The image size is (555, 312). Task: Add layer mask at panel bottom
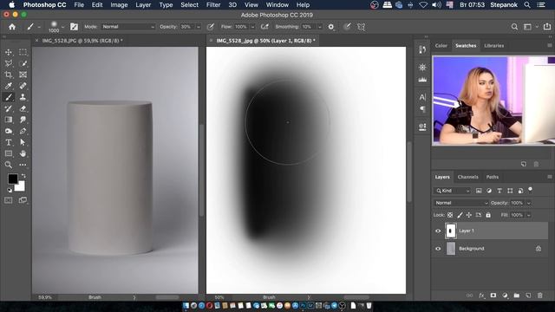(x=493, y=296)
